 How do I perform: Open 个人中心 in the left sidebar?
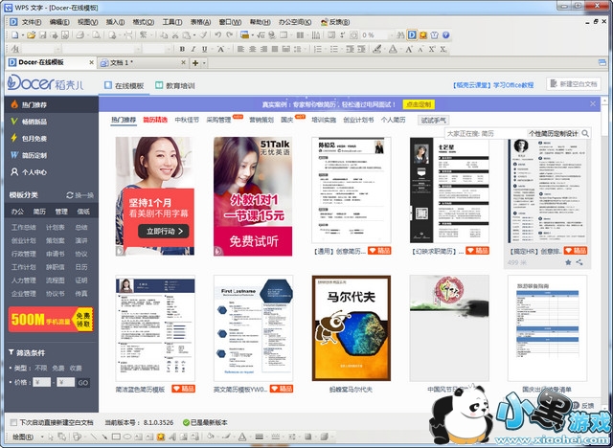[x=34, y=172]
